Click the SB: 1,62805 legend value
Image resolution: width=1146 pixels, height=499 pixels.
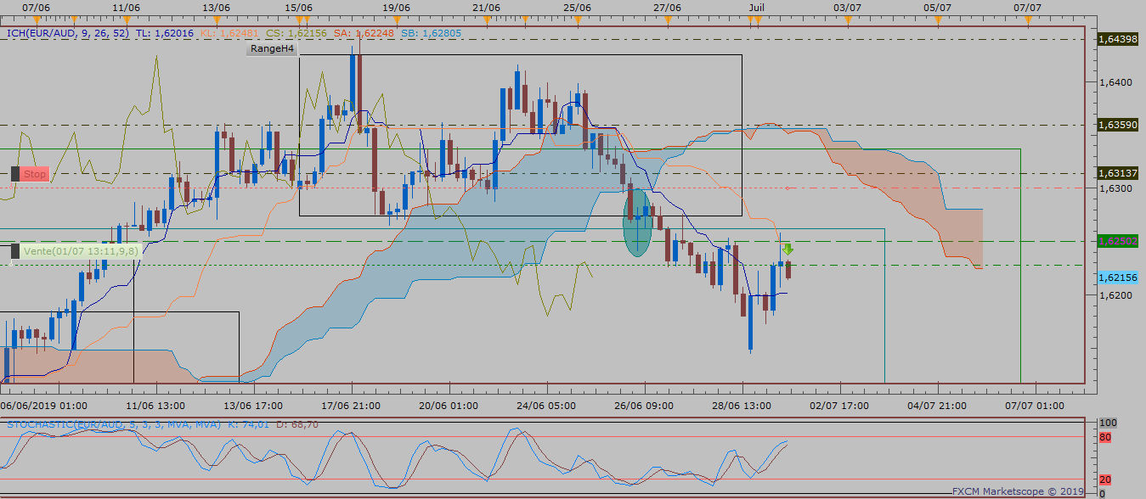(431, 33)
